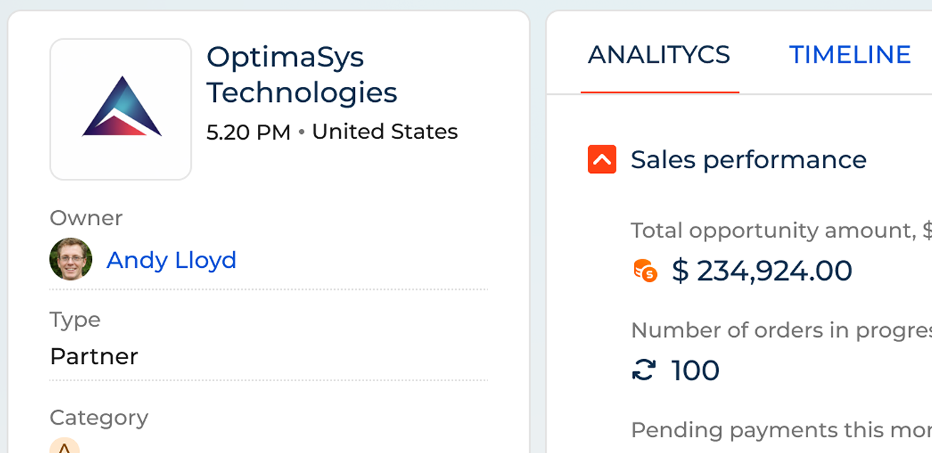The width and height of the screenshot is (932, 453).
Task: Switch to the TIMELINE tab
Action: pos(849,54)
